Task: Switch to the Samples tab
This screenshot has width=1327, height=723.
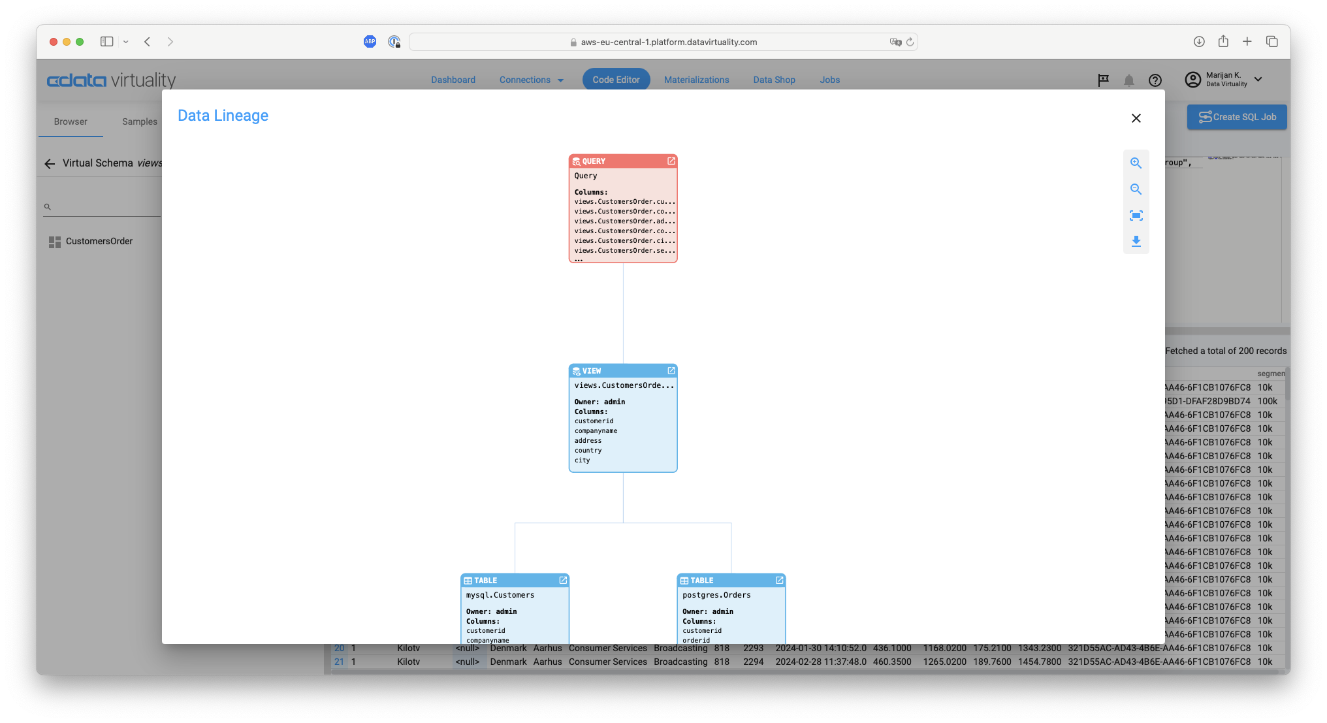Action: click(139, 121)
